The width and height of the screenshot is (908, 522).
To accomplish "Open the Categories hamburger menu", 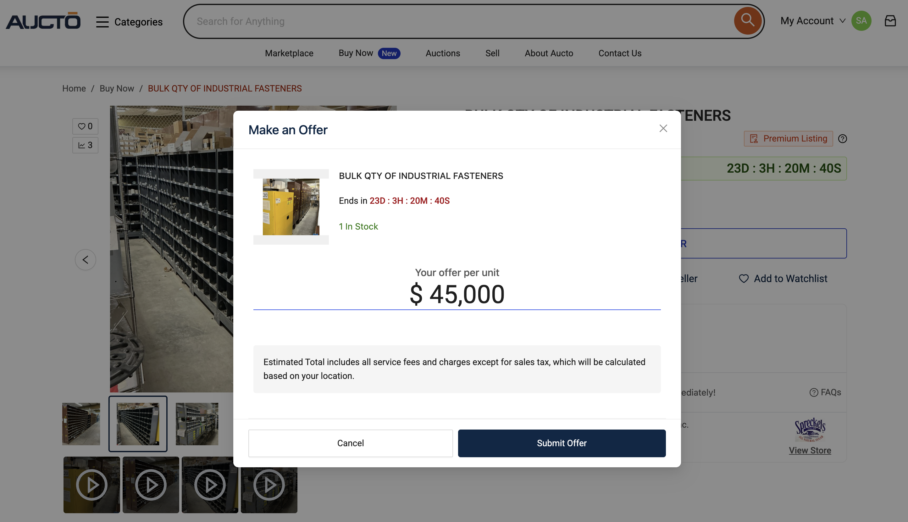I will pyautogui.click(x=102, y=21).
